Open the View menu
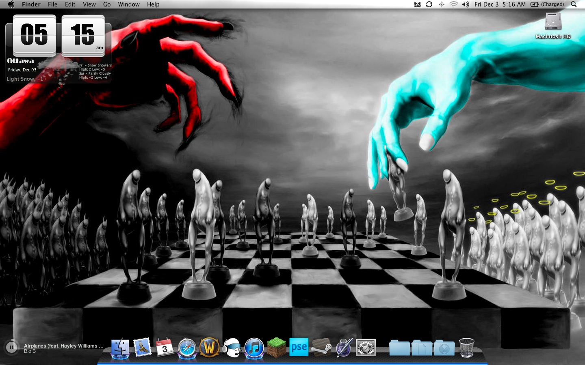 (89, 4)
